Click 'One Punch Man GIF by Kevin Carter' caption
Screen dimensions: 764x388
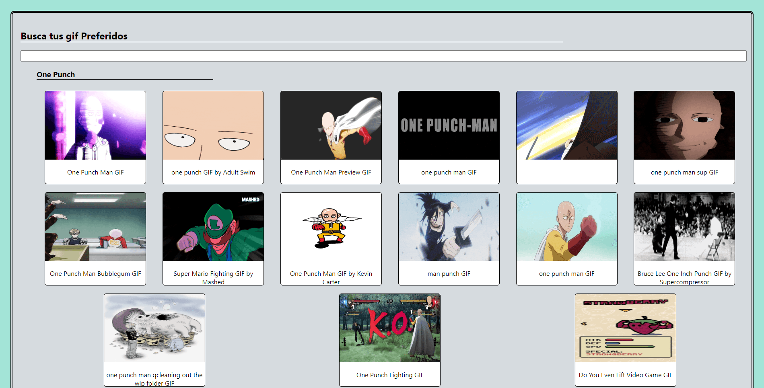(x=331, y=278)
